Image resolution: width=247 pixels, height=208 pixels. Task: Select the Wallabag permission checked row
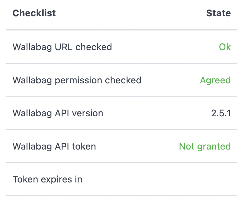(x=123, y=80)
